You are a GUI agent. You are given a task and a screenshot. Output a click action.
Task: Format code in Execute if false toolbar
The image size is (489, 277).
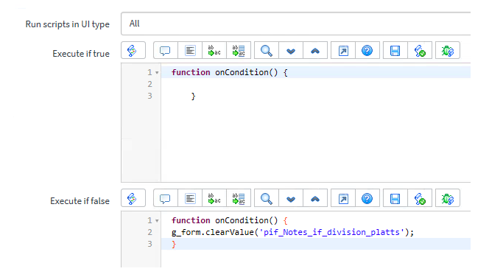coord(190,198)
